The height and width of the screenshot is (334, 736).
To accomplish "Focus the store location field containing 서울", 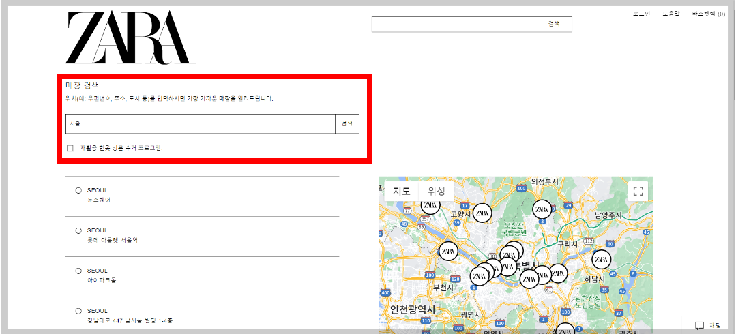I will [201, 123].
